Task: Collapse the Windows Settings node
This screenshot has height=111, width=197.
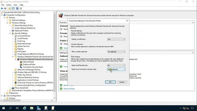Action: tap(7, 23)
